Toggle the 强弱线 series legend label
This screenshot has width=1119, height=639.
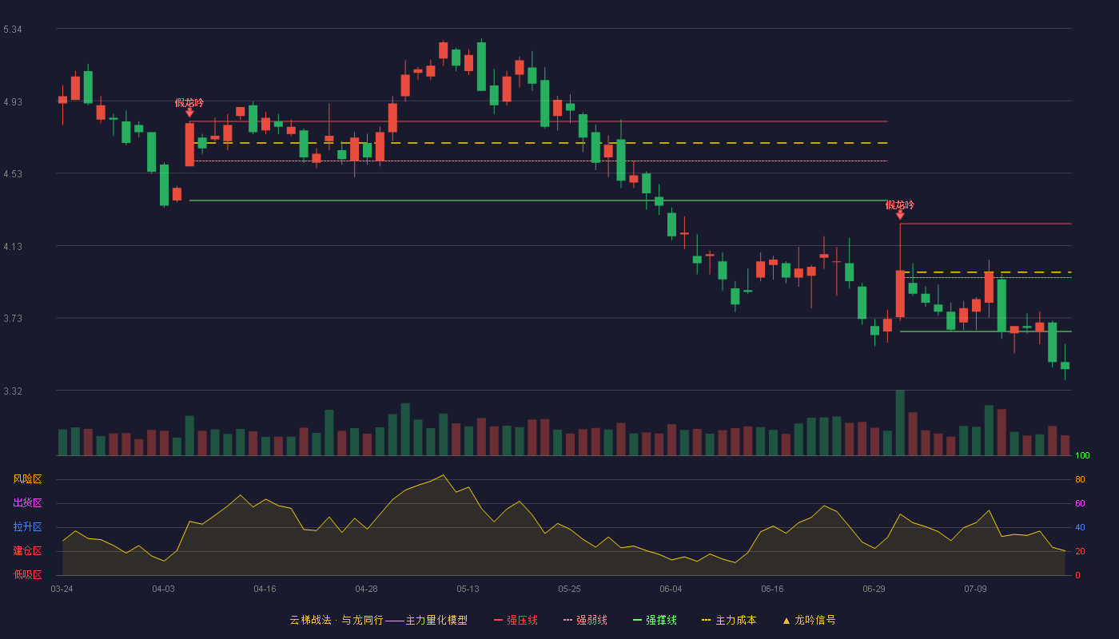point(591,621)
